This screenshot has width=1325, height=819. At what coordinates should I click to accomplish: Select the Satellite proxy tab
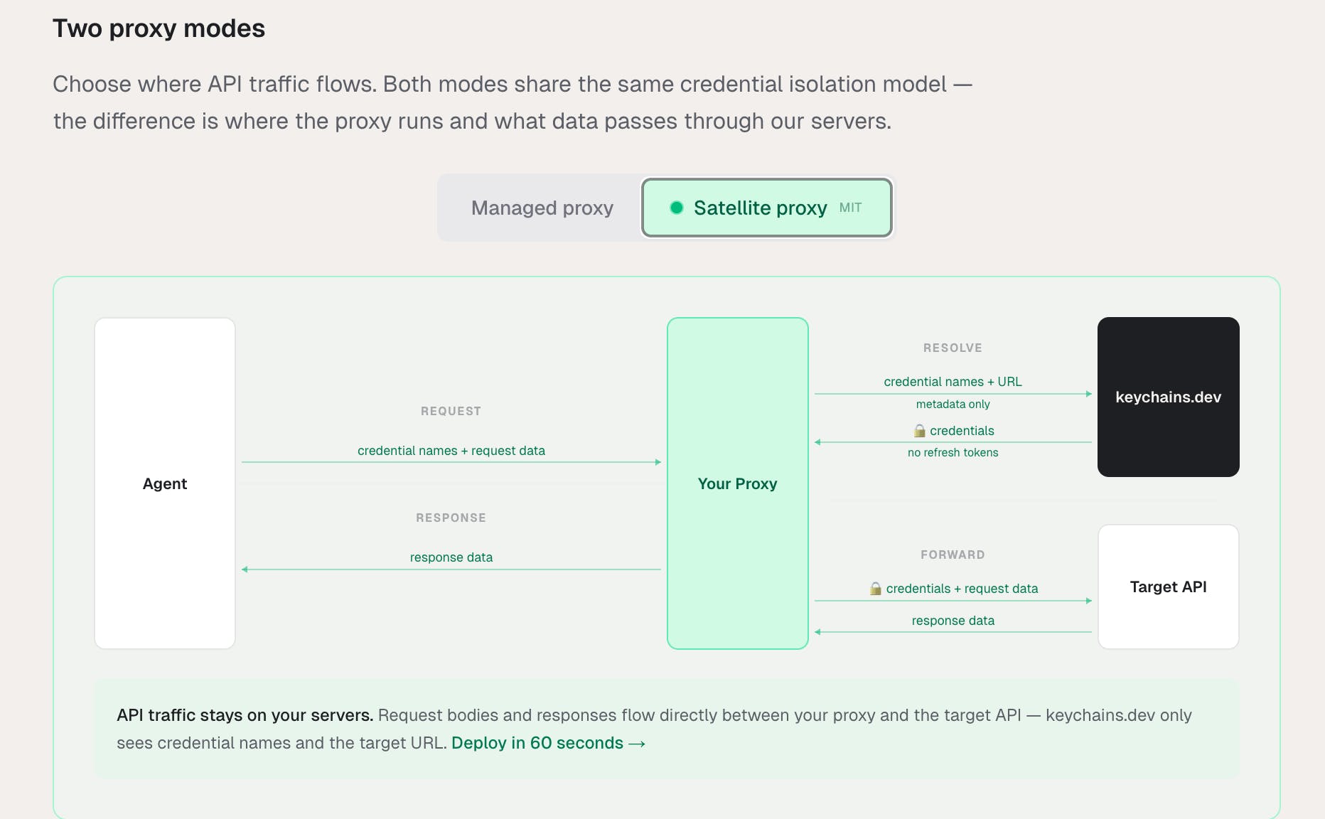point(760,208)
